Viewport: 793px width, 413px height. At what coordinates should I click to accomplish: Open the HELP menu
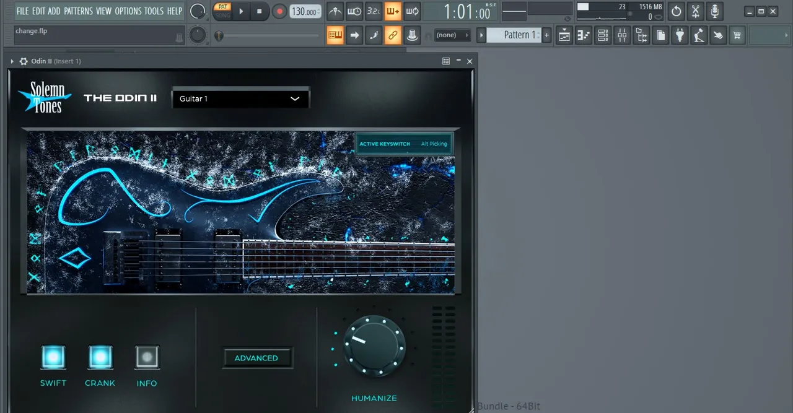click(x=175, y=11)
